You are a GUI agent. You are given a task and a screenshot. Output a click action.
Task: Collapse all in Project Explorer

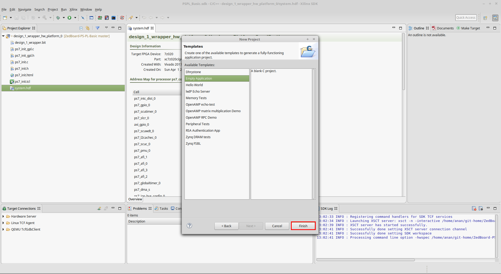pos(81,28)
